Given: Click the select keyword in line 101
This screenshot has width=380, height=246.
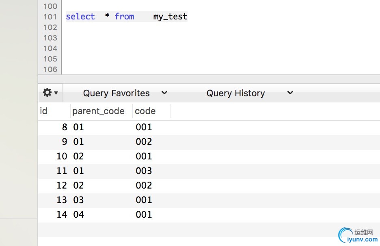Looking at the screenshot, I should (x=80, y=17).
